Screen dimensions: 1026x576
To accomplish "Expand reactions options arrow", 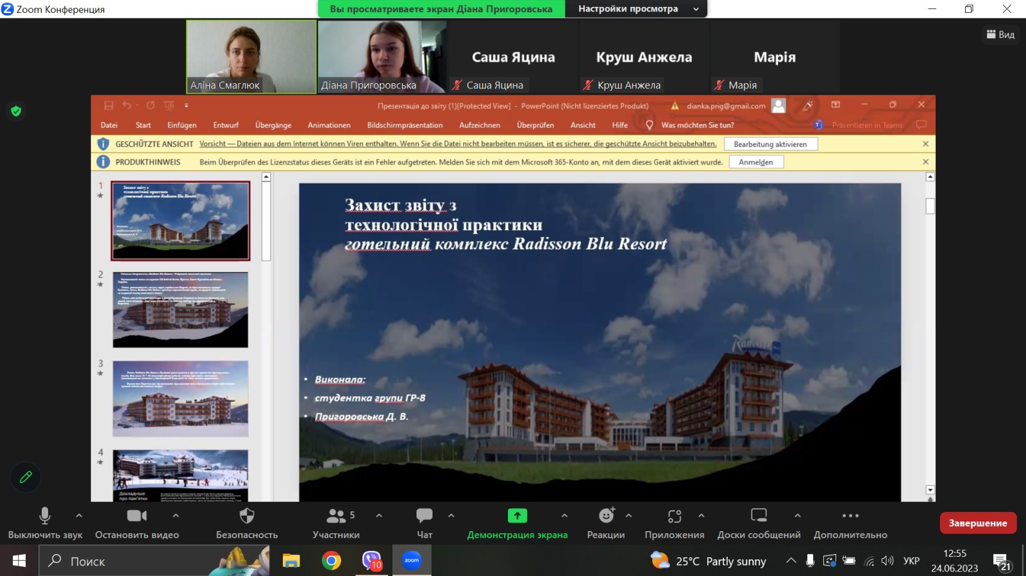I will tap(628, 515).
